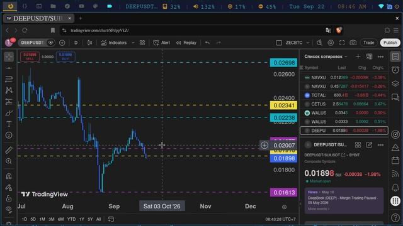Open notifications bell sidebar icon
This screenshot has width=403, height=226.
395,188
